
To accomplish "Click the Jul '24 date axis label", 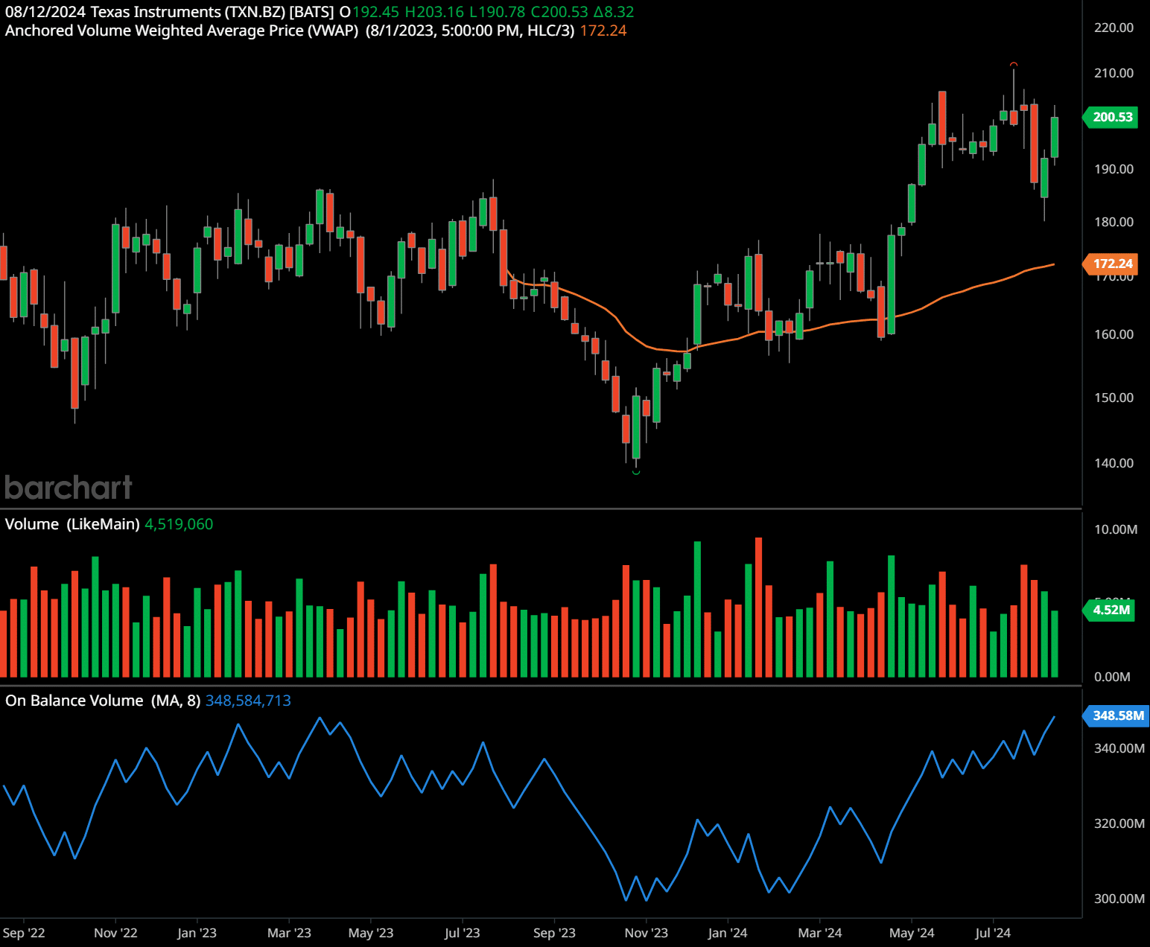I will click(993, 933).
